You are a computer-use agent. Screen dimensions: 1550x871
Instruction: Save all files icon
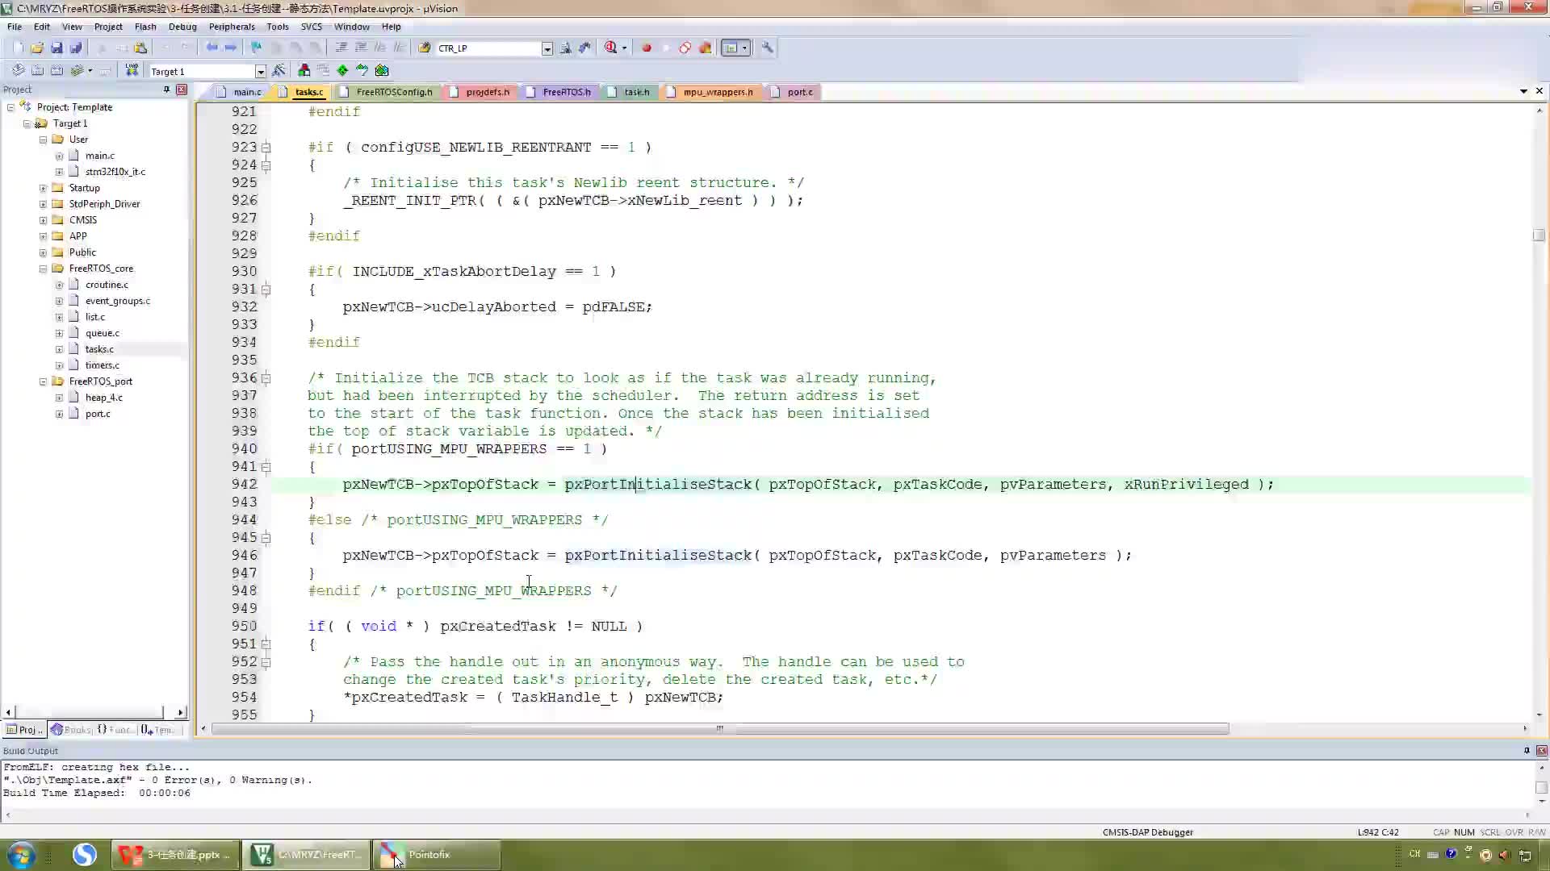(x=76, y=48)
